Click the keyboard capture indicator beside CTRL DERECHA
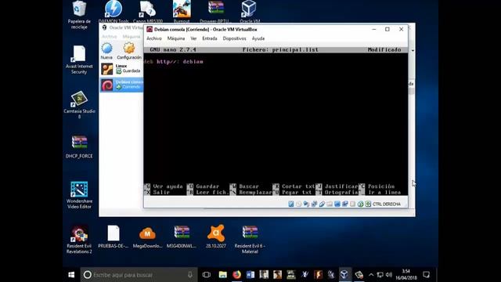 click(368, 204)
